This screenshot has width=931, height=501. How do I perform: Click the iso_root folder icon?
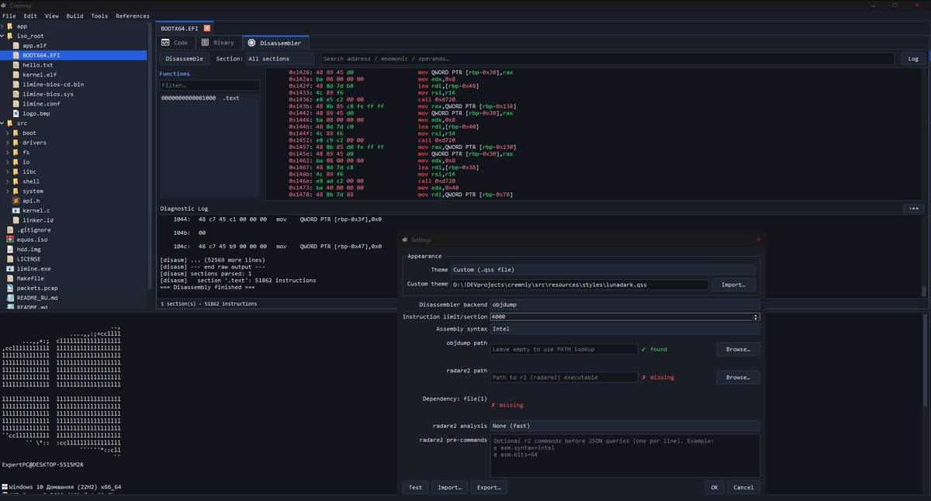pyautogui.click(x=9, y=36)
